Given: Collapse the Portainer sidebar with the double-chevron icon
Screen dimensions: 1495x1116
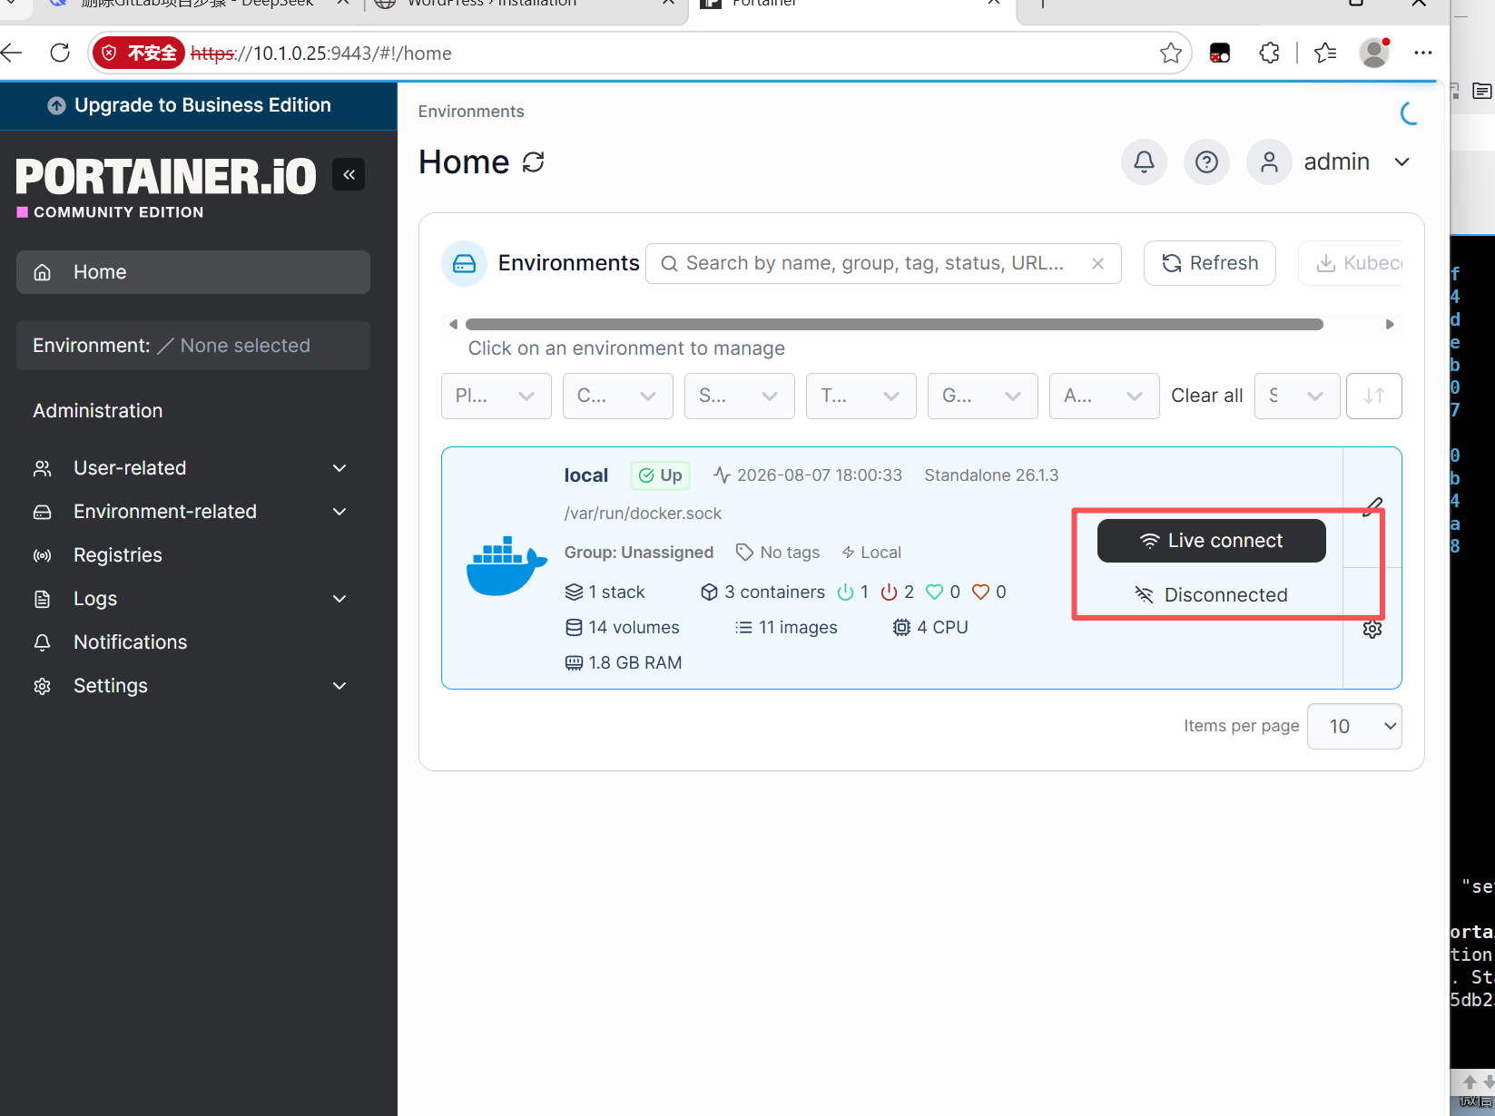Looking at the screenshot, I should (x=349, y=174).
